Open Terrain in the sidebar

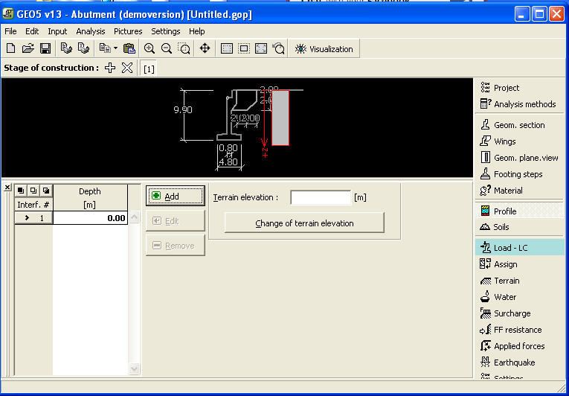pos(520,281)
